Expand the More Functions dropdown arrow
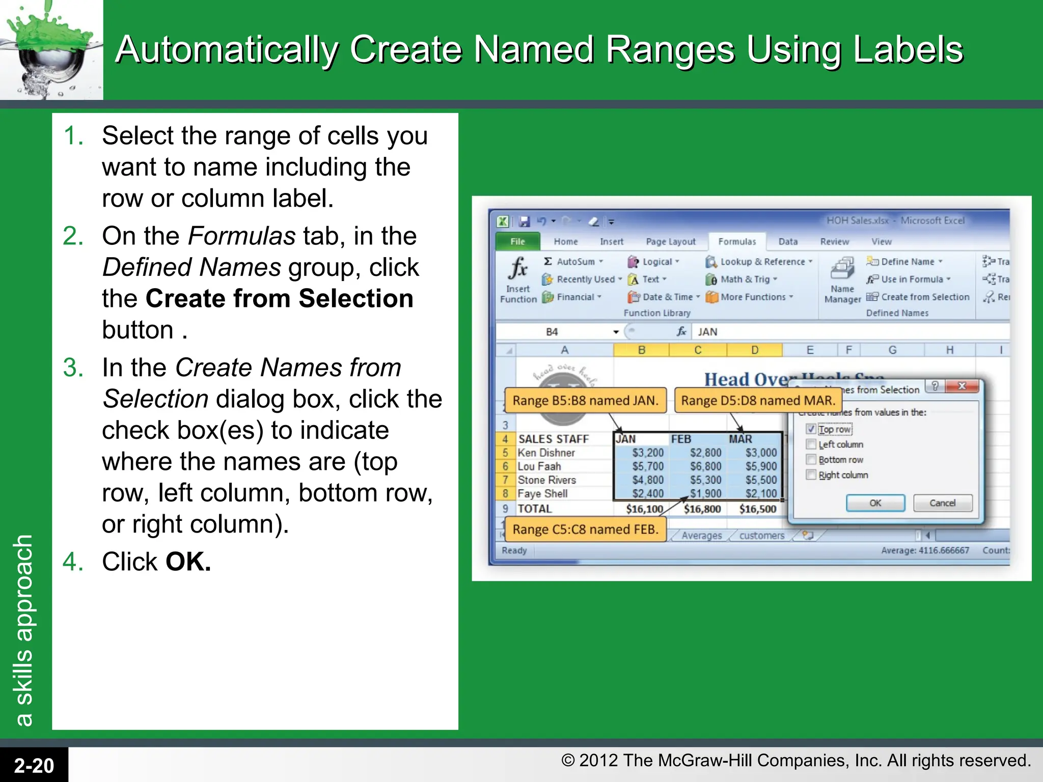The height and width of the screenshot is (782, 1043). point(791,297)
